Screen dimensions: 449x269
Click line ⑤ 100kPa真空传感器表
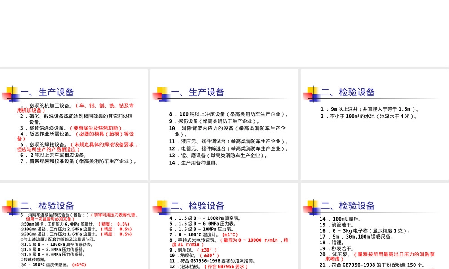[57, 244]
